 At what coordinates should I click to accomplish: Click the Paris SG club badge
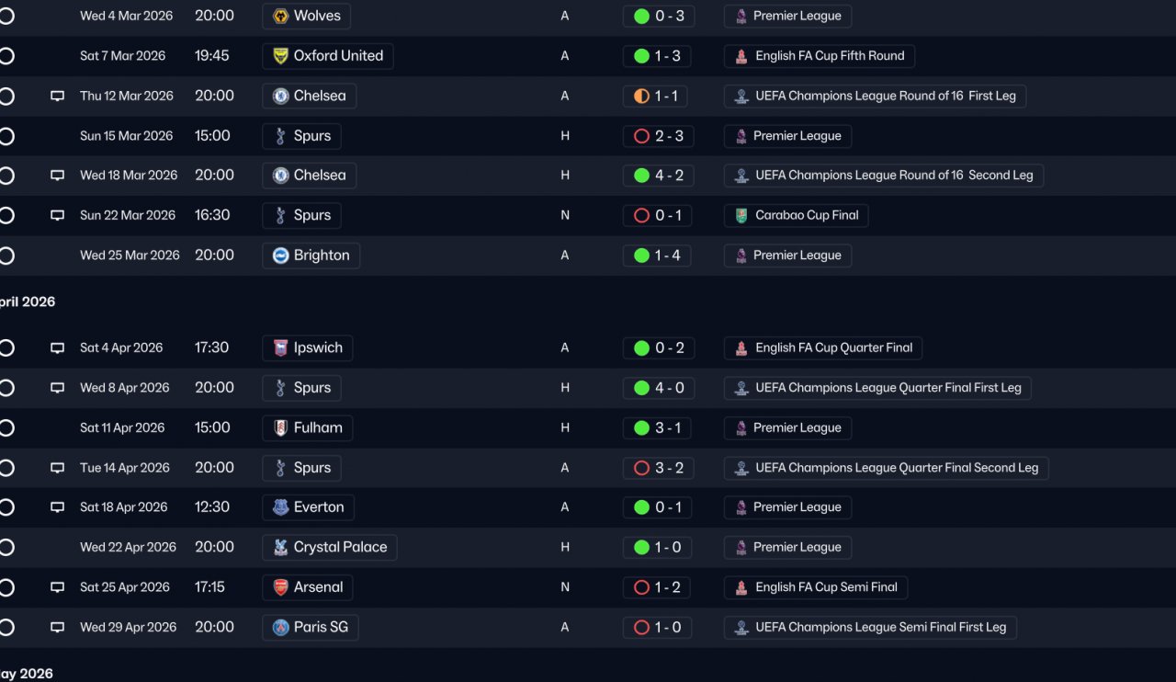281,628
